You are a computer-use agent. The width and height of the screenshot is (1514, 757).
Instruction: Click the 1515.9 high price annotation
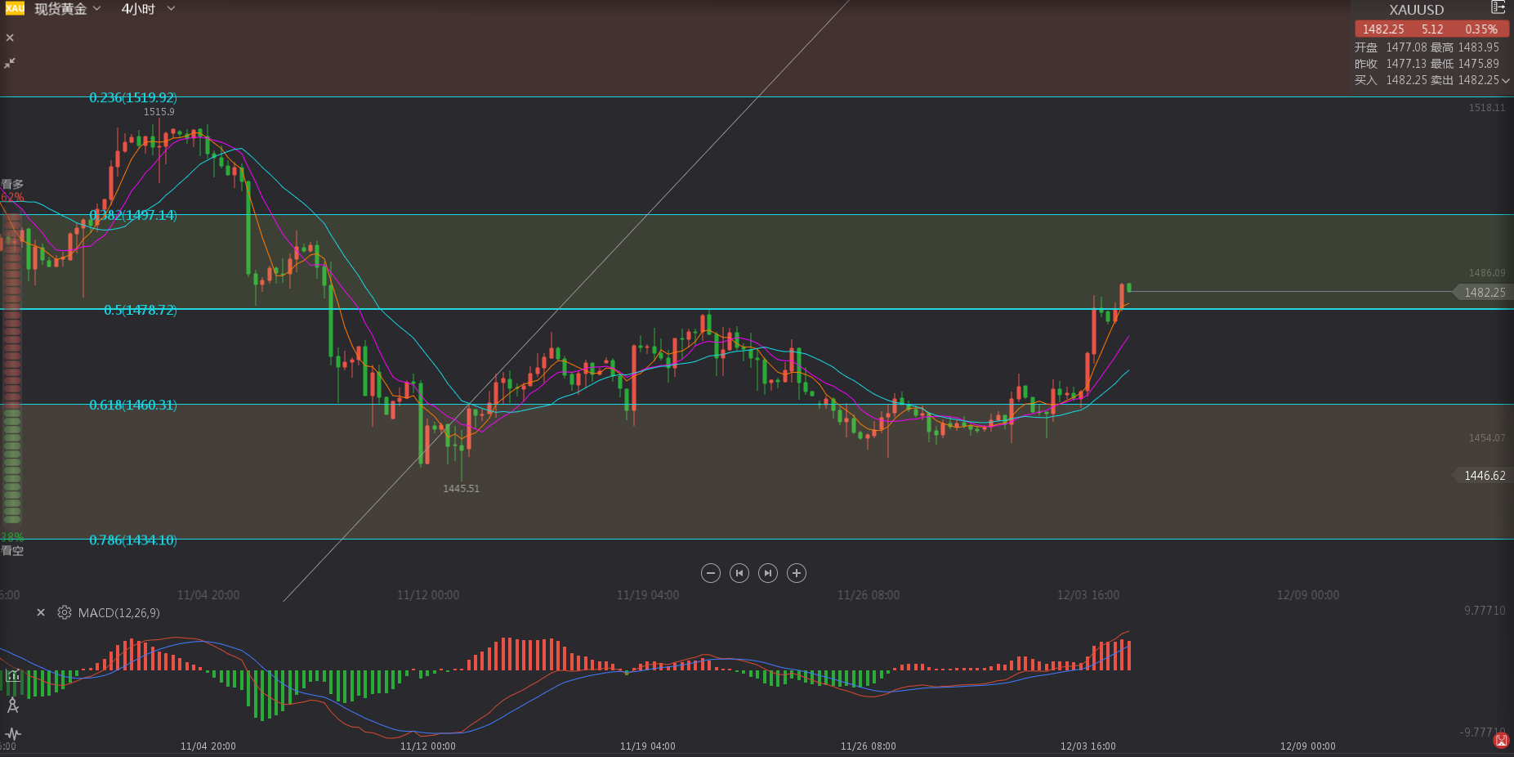pos(159,112)
